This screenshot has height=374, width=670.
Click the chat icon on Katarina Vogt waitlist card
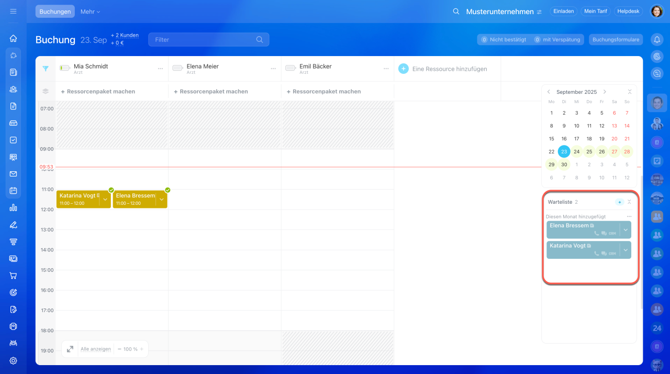click(604, 254)
